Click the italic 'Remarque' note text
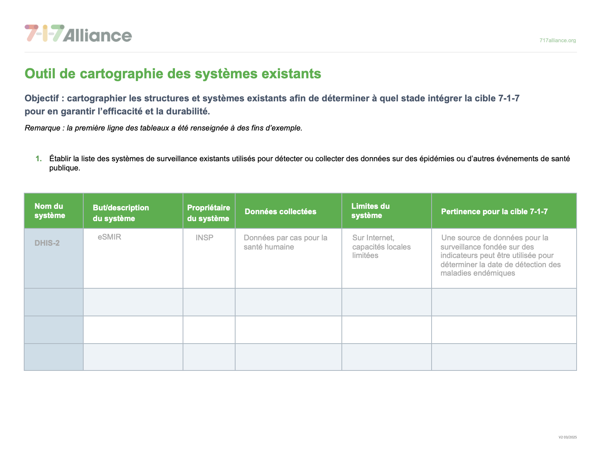 (163, 128)
